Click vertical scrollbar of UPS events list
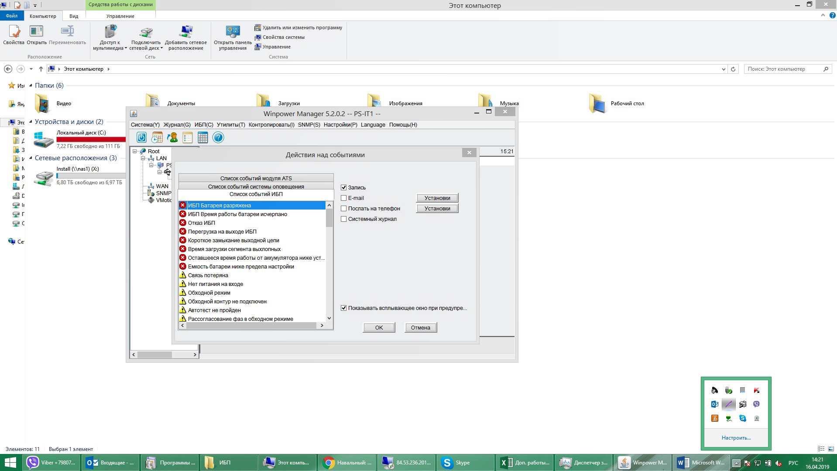 click(329, 262)
